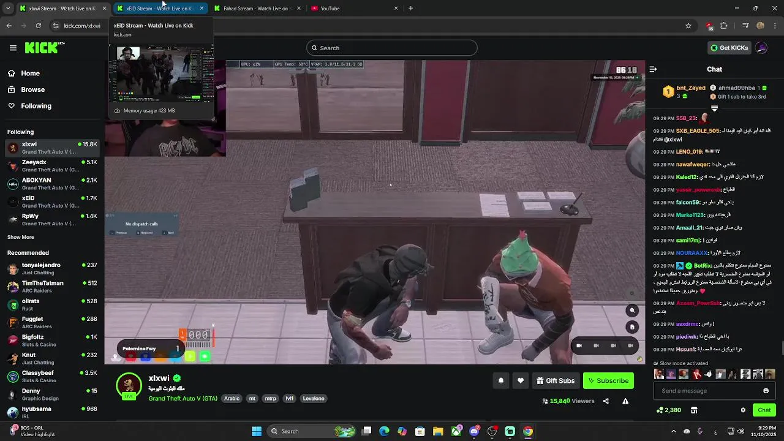Open recommended channel Bigfoltz
784x441 pixels.
52,341
